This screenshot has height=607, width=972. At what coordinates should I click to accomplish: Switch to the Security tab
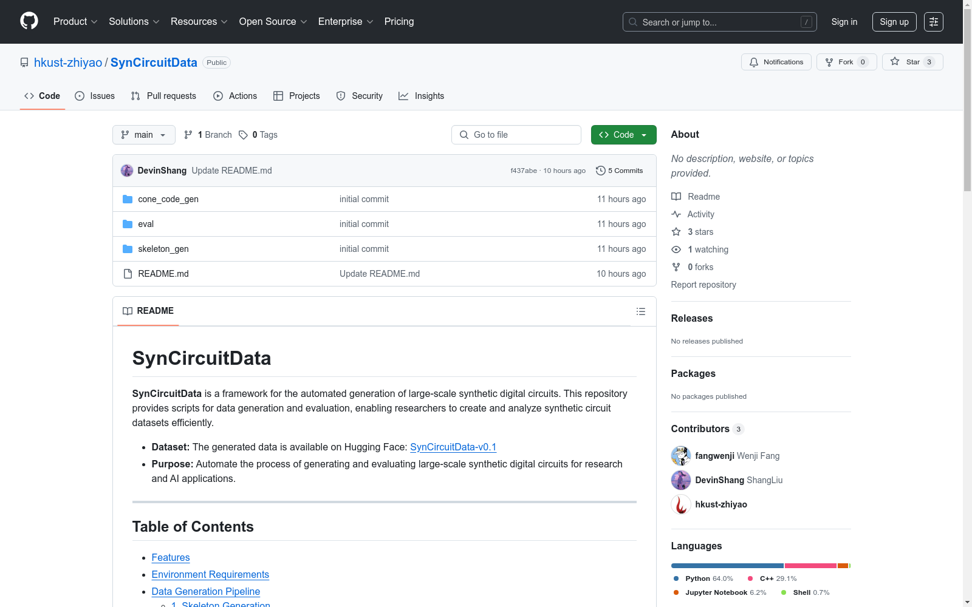coord(360,96)
